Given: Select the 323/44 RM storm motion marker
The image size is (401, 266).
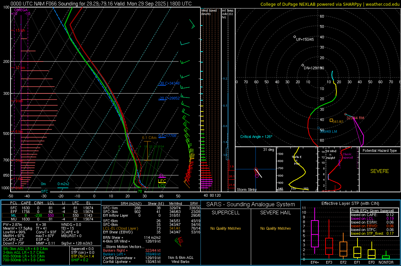Looking at the screenshot, I should click(x=346, y=114).
